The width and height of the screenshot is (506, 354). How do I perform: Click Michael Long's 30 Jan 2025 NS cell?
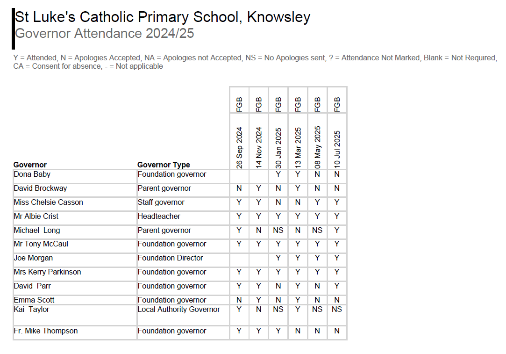[278, 231]
